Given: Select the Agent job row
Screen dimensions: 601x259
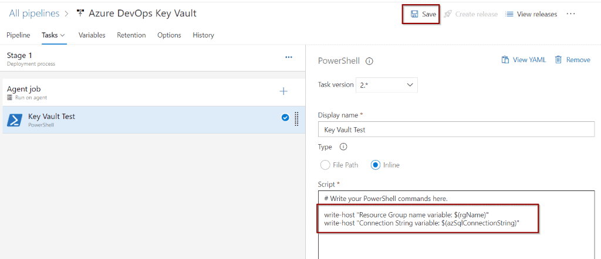Looking at the screenshot, I should coord(153,92).
